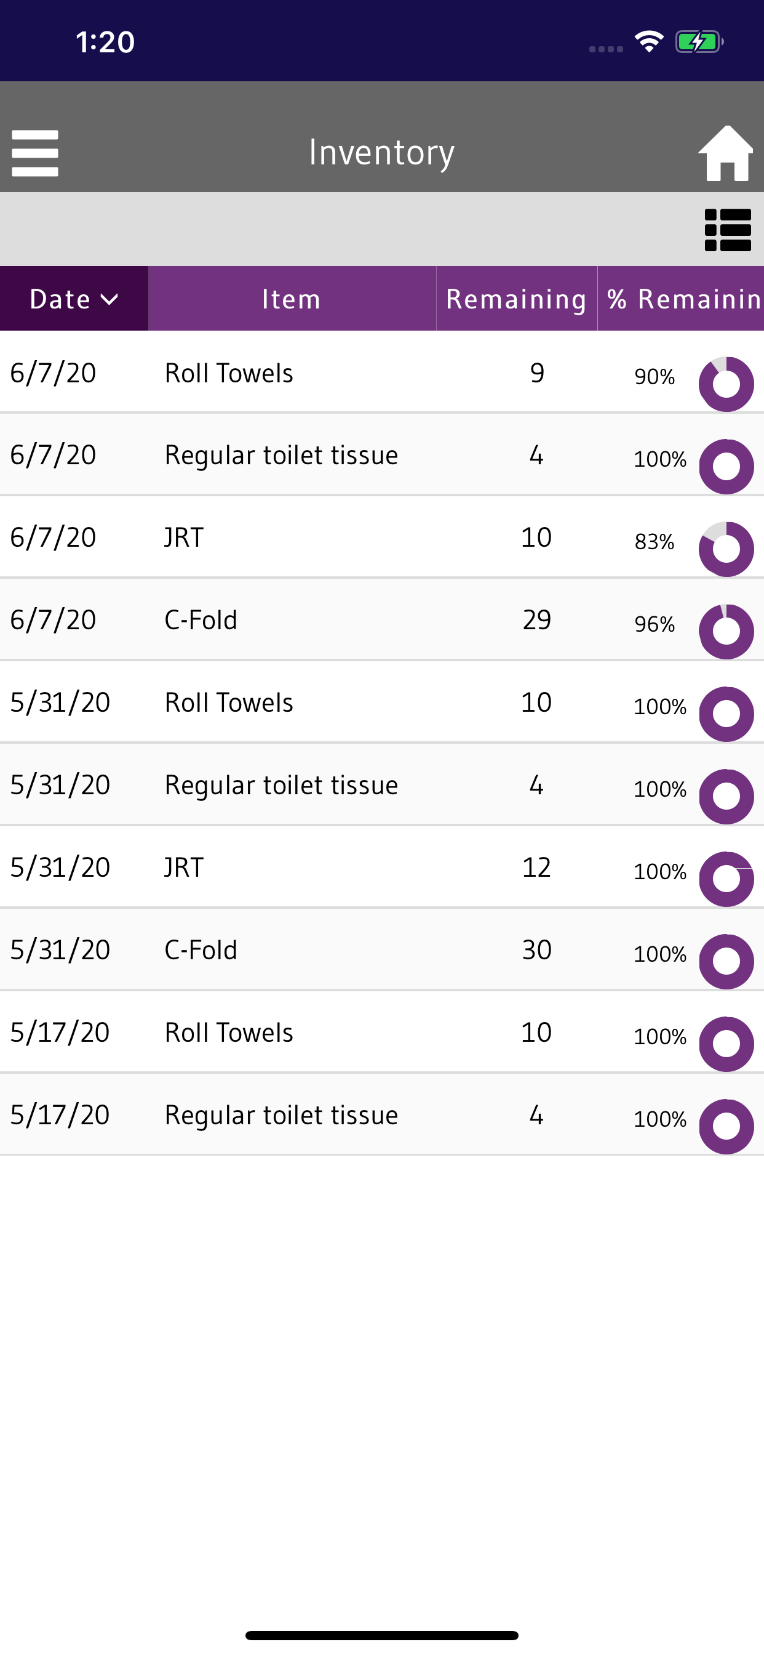Tap the battery charging icon

699,42
